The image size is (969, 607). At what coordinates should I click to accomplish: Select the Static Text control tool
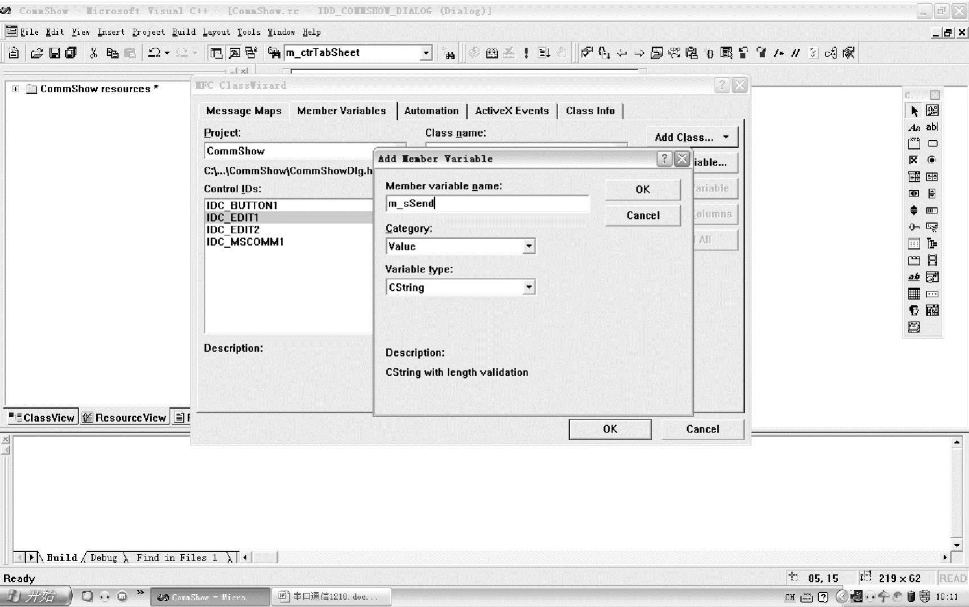914,127
